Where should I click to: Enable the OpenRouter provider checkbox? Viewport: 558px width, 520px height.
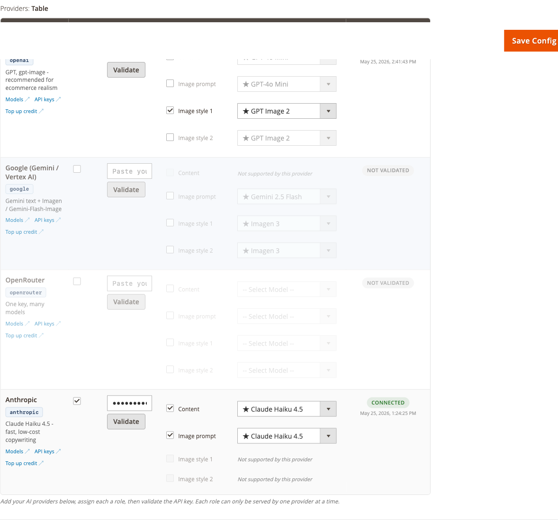pyautogui.click(x=77, y=281)
